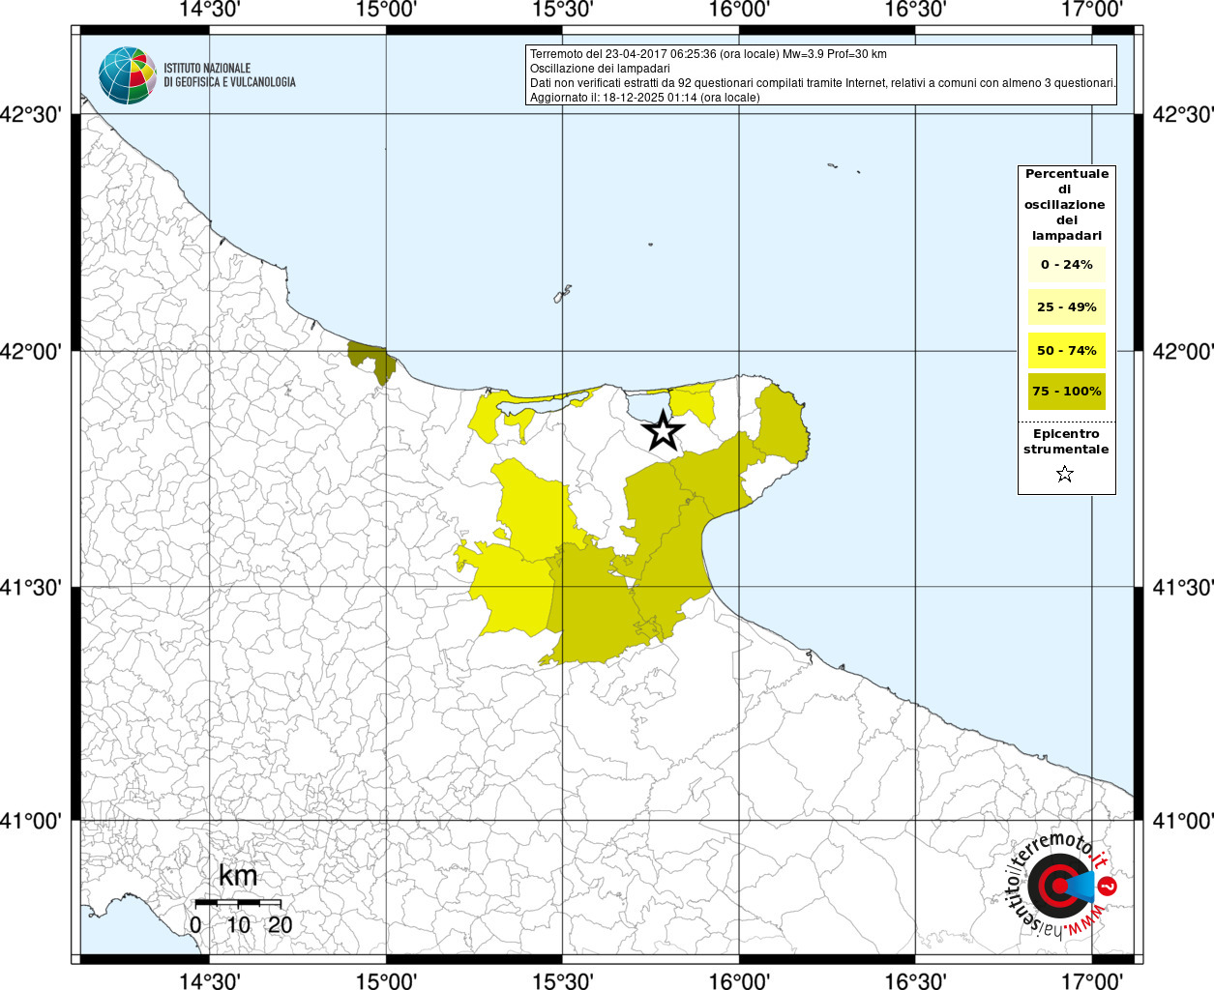
Task: Click the kilometer scale bar
Action: coord(238,902)
